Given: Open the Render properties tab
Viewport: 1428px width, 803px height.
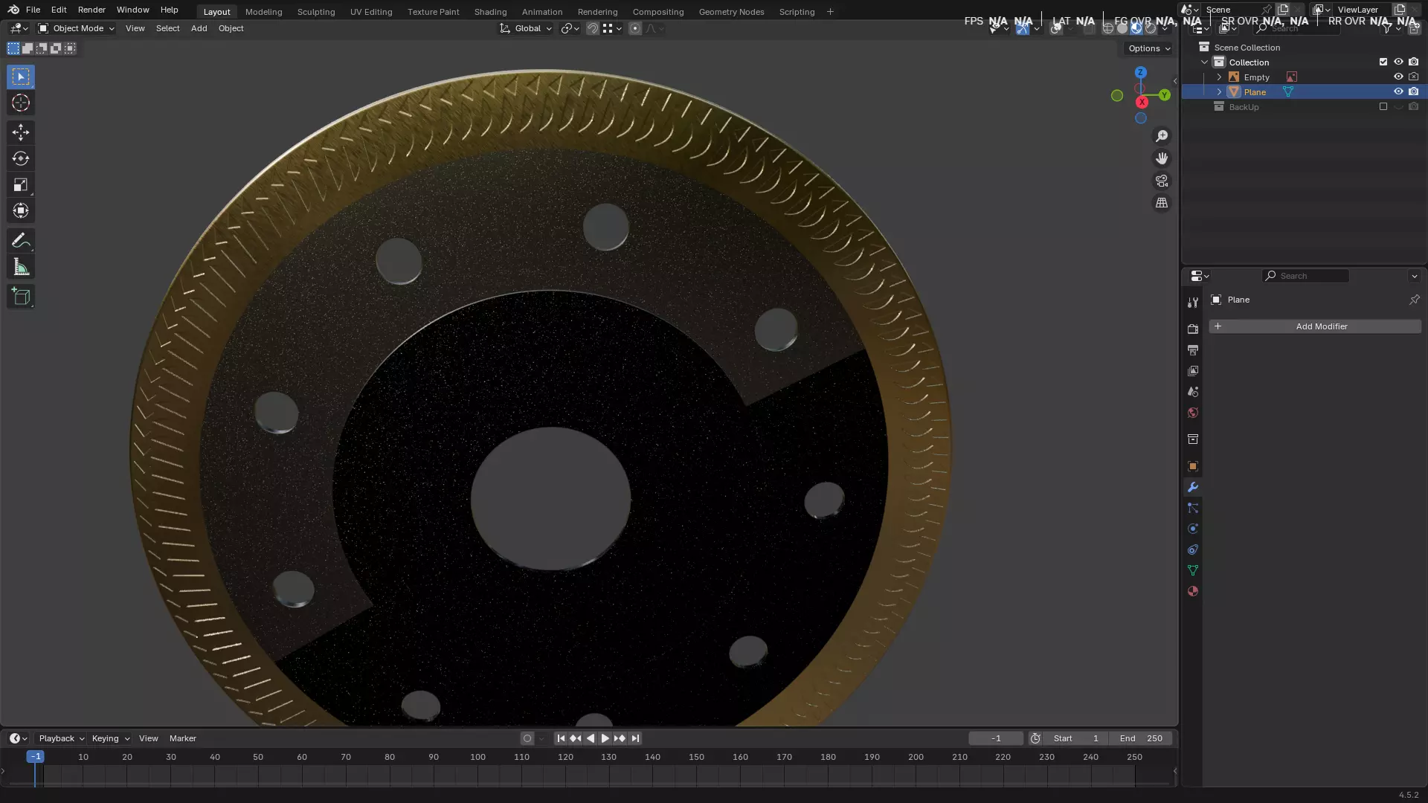Looking at the screenshot, I should tap(1193, 329).
